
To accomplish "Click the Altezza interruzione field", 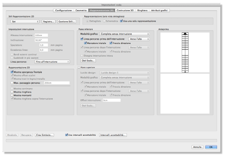I will pos(41,35).
